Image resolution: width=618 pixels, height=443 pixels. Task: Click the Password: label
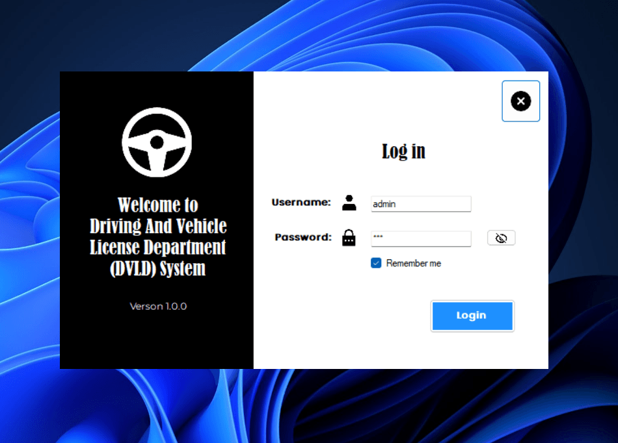click(303, 237)
